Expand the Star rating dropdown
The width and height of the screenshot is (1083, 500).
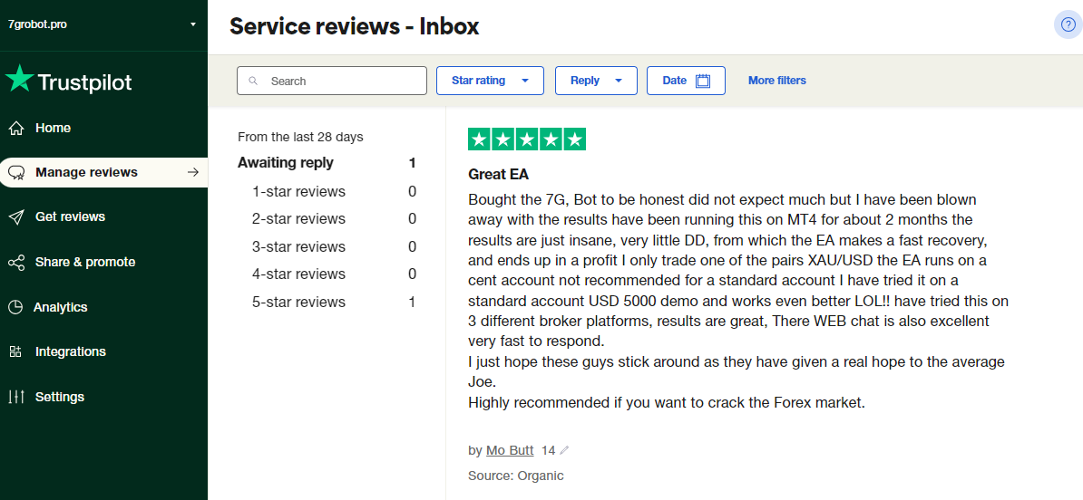pos(490,81)
